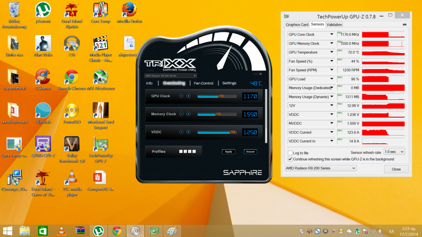Decrease Memory Clock with the minus button
Screen dimensions: 422x237
click(181, 114)
